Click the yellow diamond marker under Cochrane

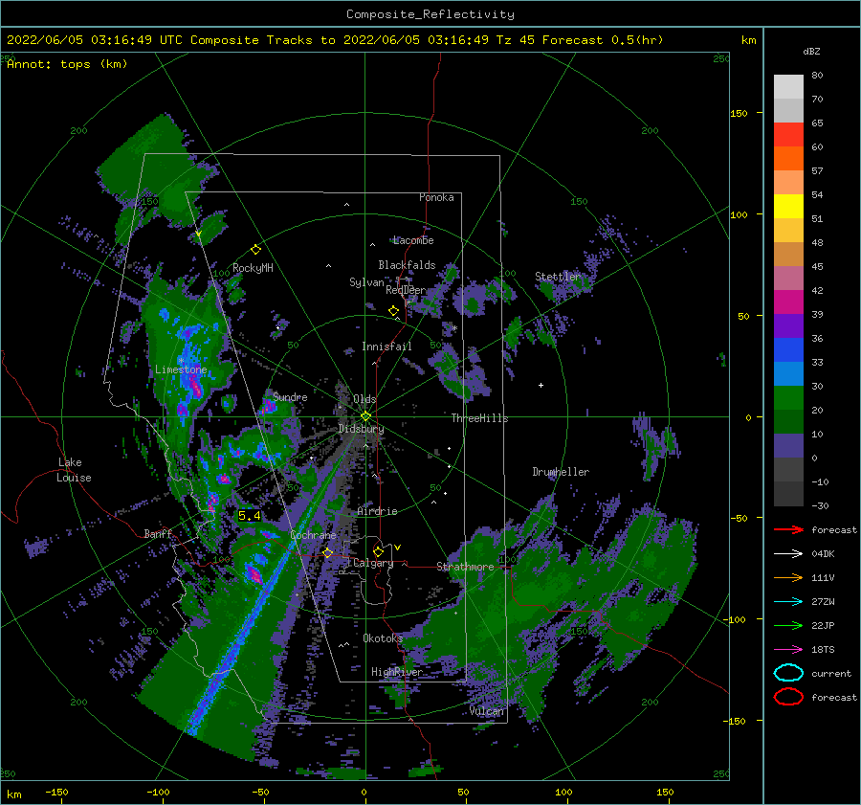(328, 552)
